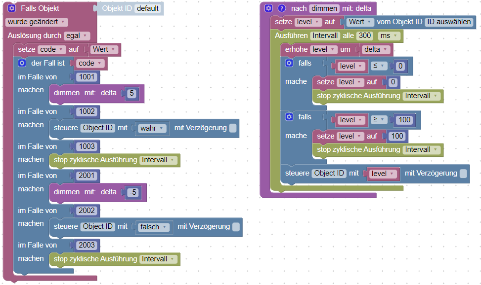Viewport: 481px width, 285px height.
Task: Open 'delta' variable dropdown in erhöhe block
Action: point(376,50)
